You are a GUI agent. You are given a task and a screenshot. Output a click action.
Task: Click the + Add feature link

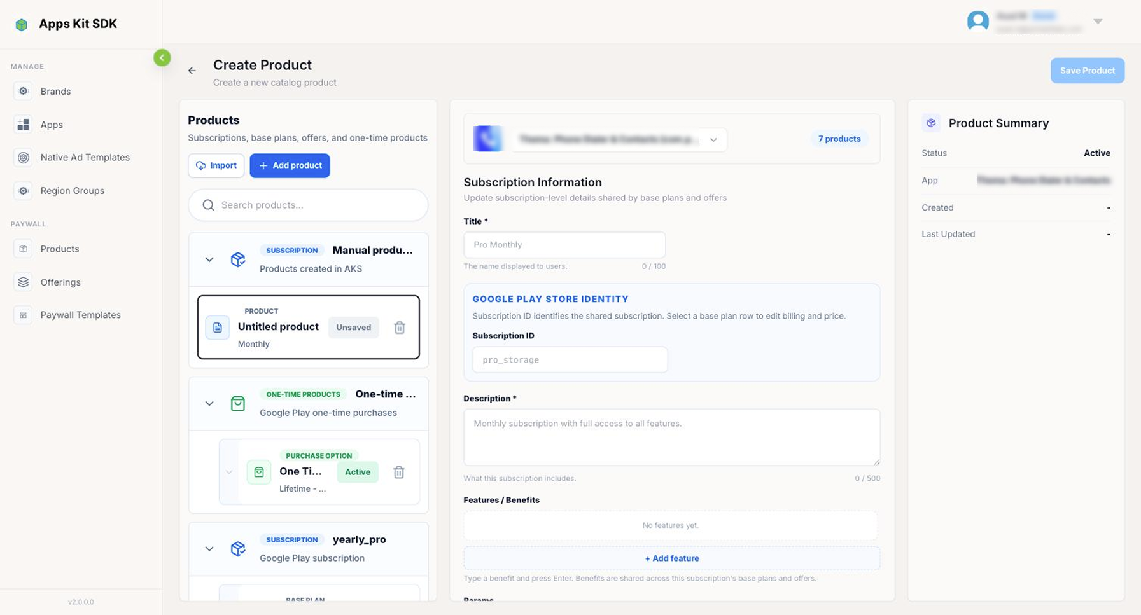[672, 558]
